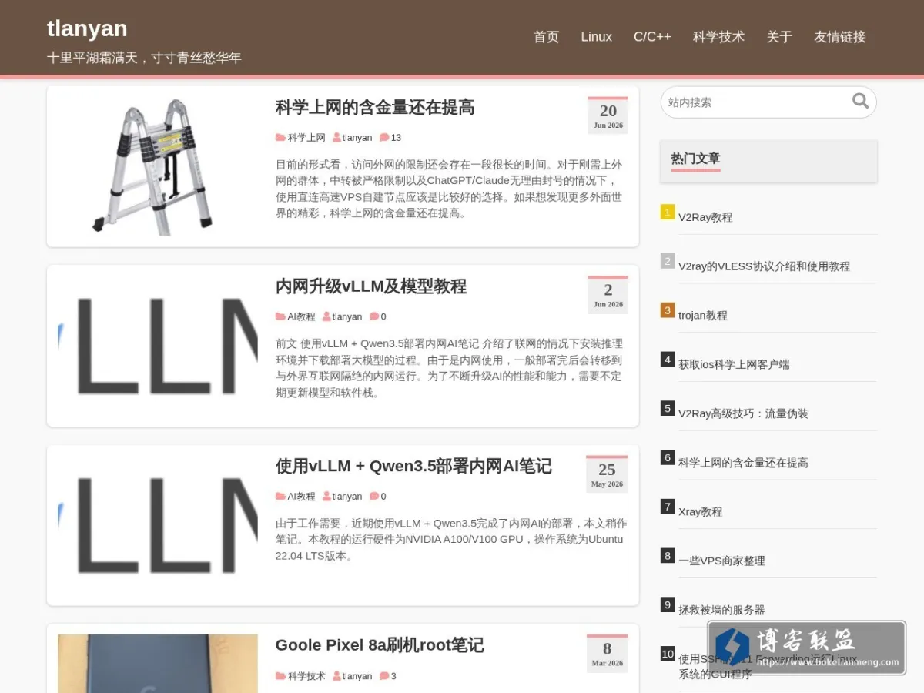The width and height of the screenshot is (924, 693).
Task: Open the article 内网升级vLLM及模型教程
Action: (x=371, y=286)
